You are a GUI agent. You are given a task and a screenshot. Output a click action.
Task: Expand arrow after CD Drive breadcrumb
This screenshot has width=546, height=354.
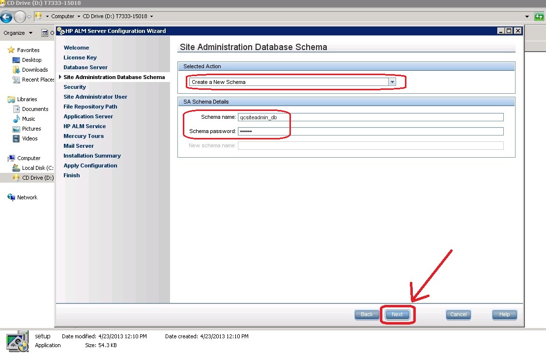[x=151, y=16]
